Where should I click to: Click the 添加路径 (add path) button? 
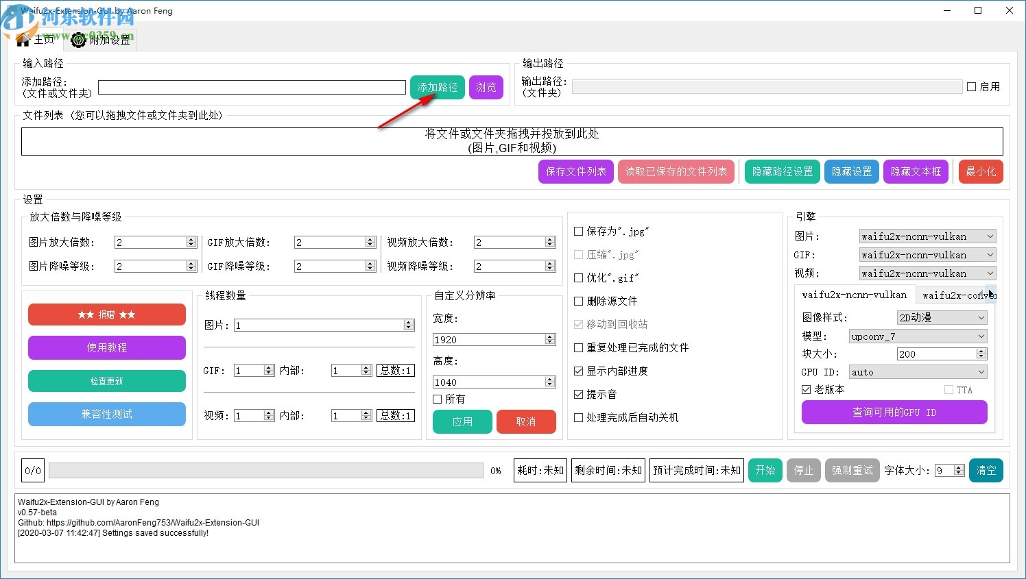click(437, 87)
